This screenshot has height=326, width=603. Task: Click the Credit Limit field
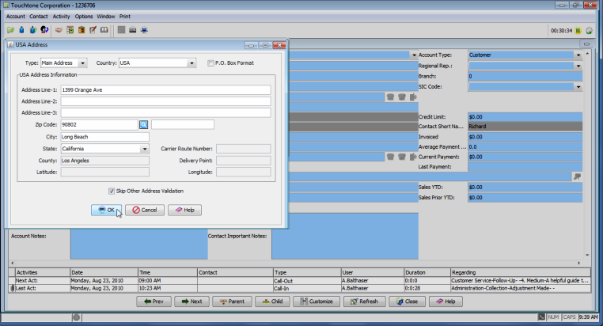525,117
